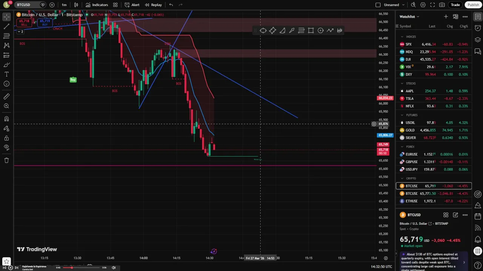Toggle stay in drawing mode
483x271 pixels.
click(x=6, y=128)
